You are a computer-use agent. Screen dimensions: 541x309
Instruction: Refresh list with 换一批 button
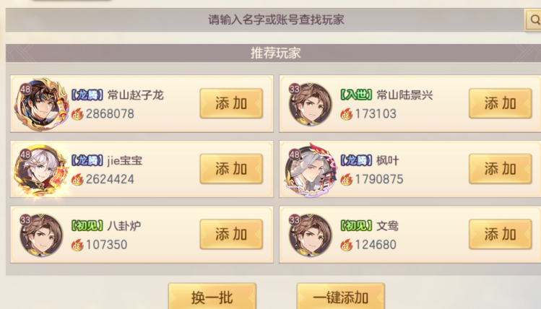coord(212,297)
